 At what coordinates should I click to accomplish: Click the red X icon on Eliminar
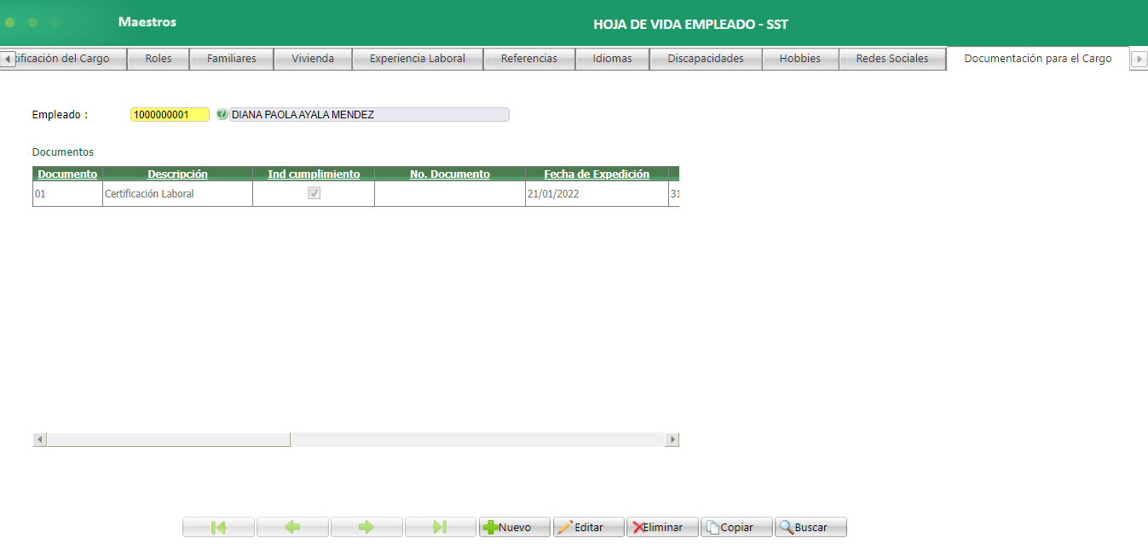pyautogui.click(x=639, y=527)
